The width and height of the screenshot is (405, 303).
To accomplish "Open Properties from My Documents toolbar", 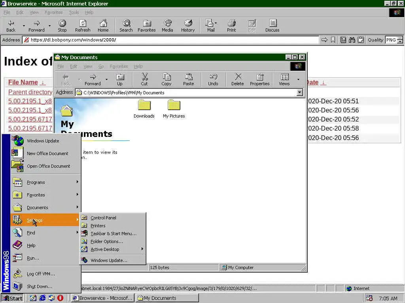I will [259, 79].
